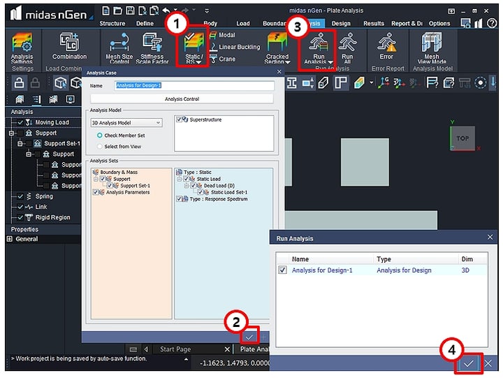Open the Error Report

[386, 47]
